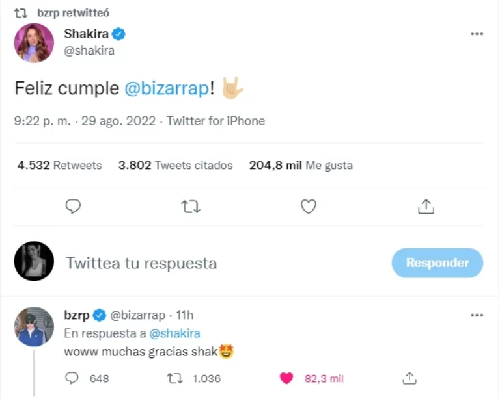The image size is (500, 399).
Task: Share Shakira's tweet via the share icon
Action: [x=425, y=207]
